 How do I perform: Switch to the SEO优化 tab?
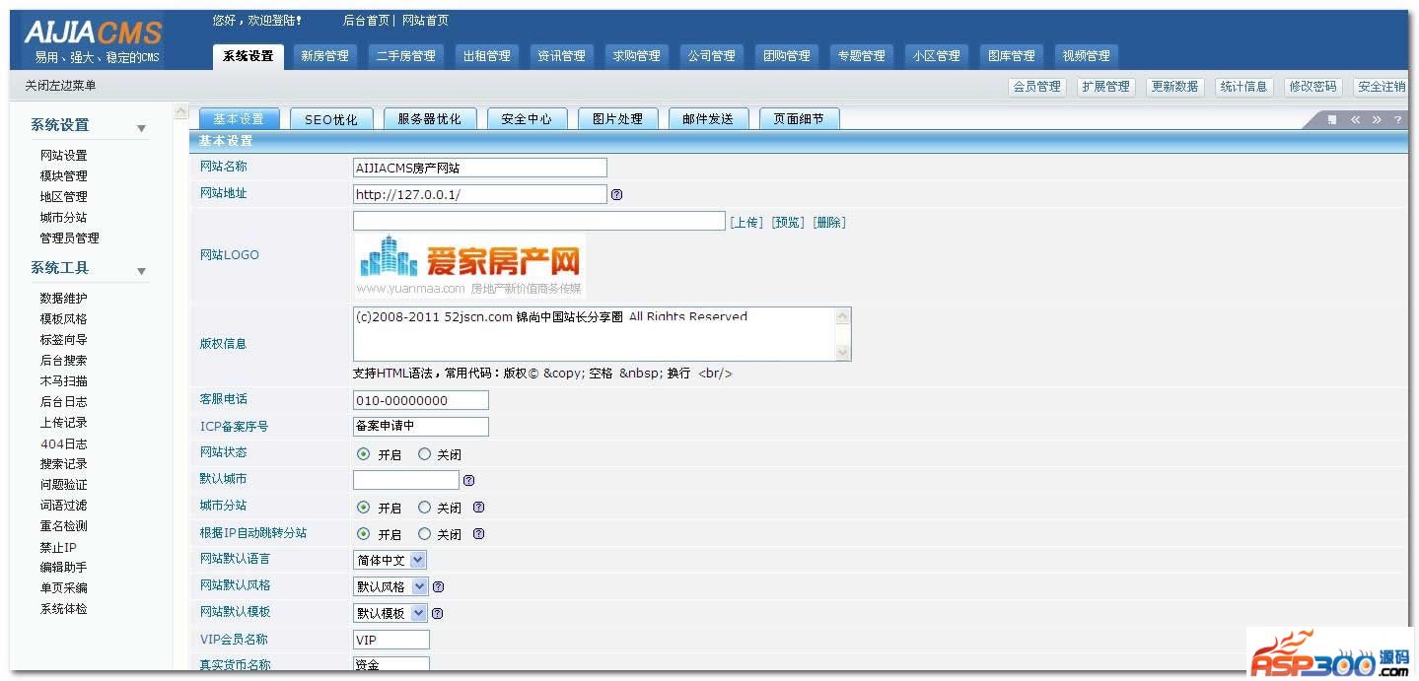point(331,119)
